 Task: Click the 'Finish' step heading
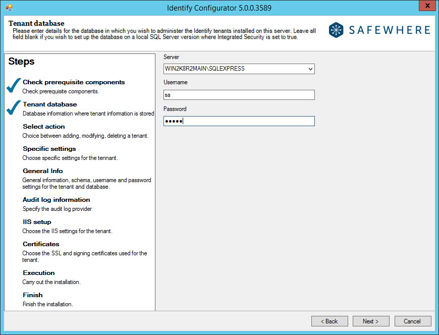pyautogui.click(x=33, y=295)
